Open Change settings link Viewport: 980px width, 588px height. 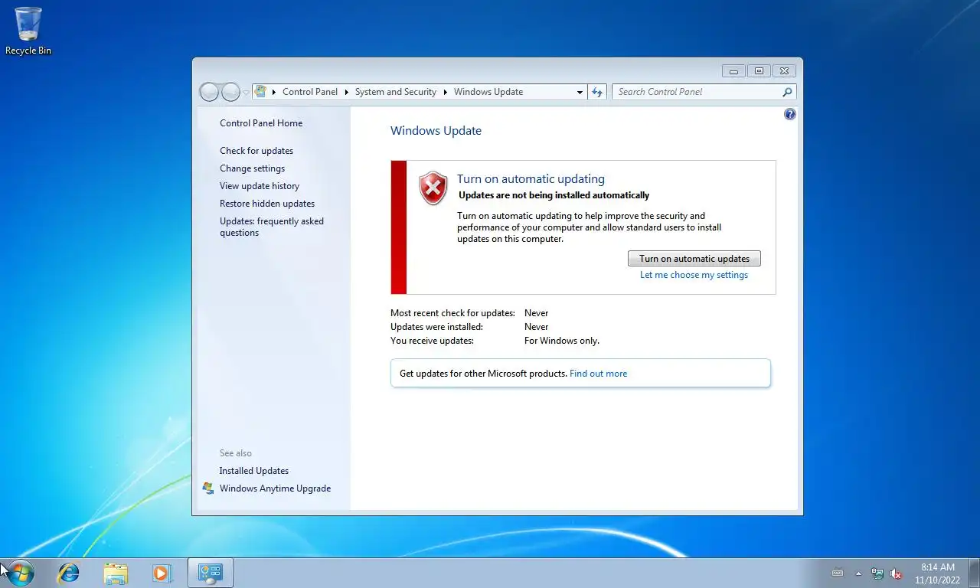pos(252,168)
